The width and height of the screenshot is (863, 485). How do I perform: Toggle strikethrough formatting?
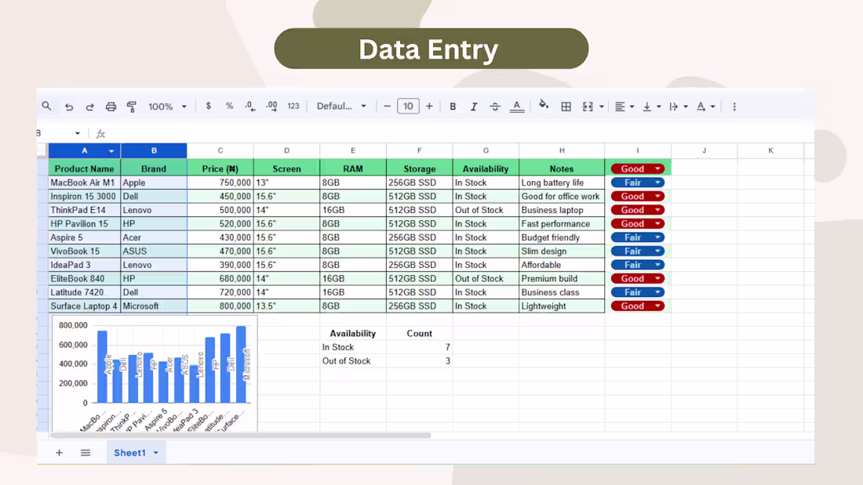(x=495, y=107)
